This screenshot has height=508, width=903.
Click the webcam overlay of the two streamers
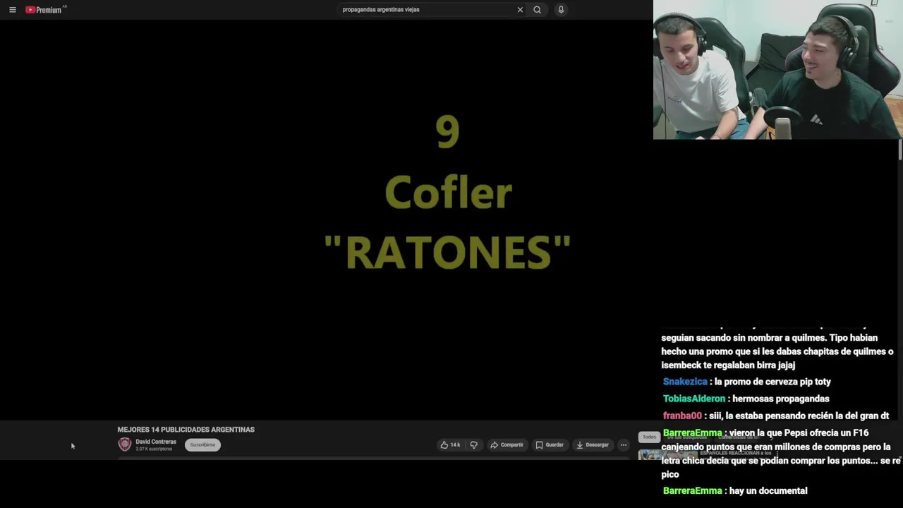(777, 70)
